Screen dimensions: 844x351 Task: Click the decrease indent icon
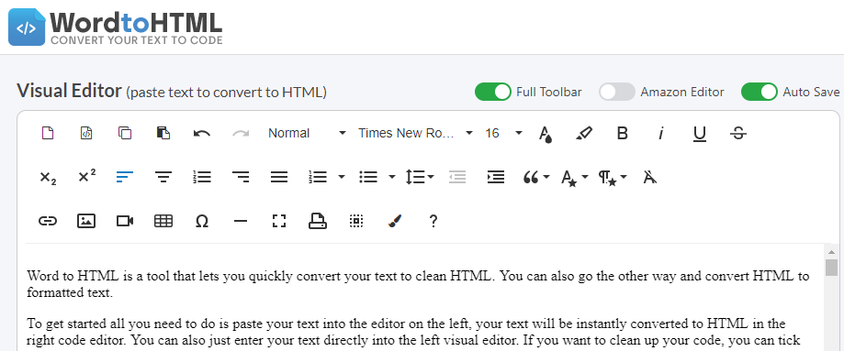(x=457, y=177)
